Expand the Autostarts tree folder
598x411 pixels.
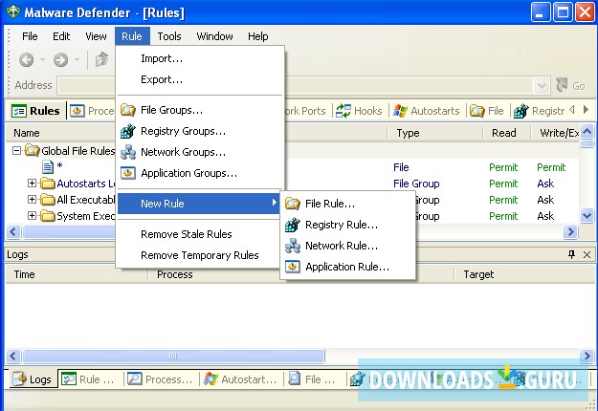32,184
